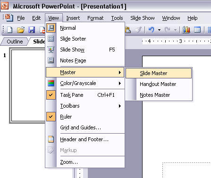
Task: Open the Format menu
Action: tap(95, 18)
